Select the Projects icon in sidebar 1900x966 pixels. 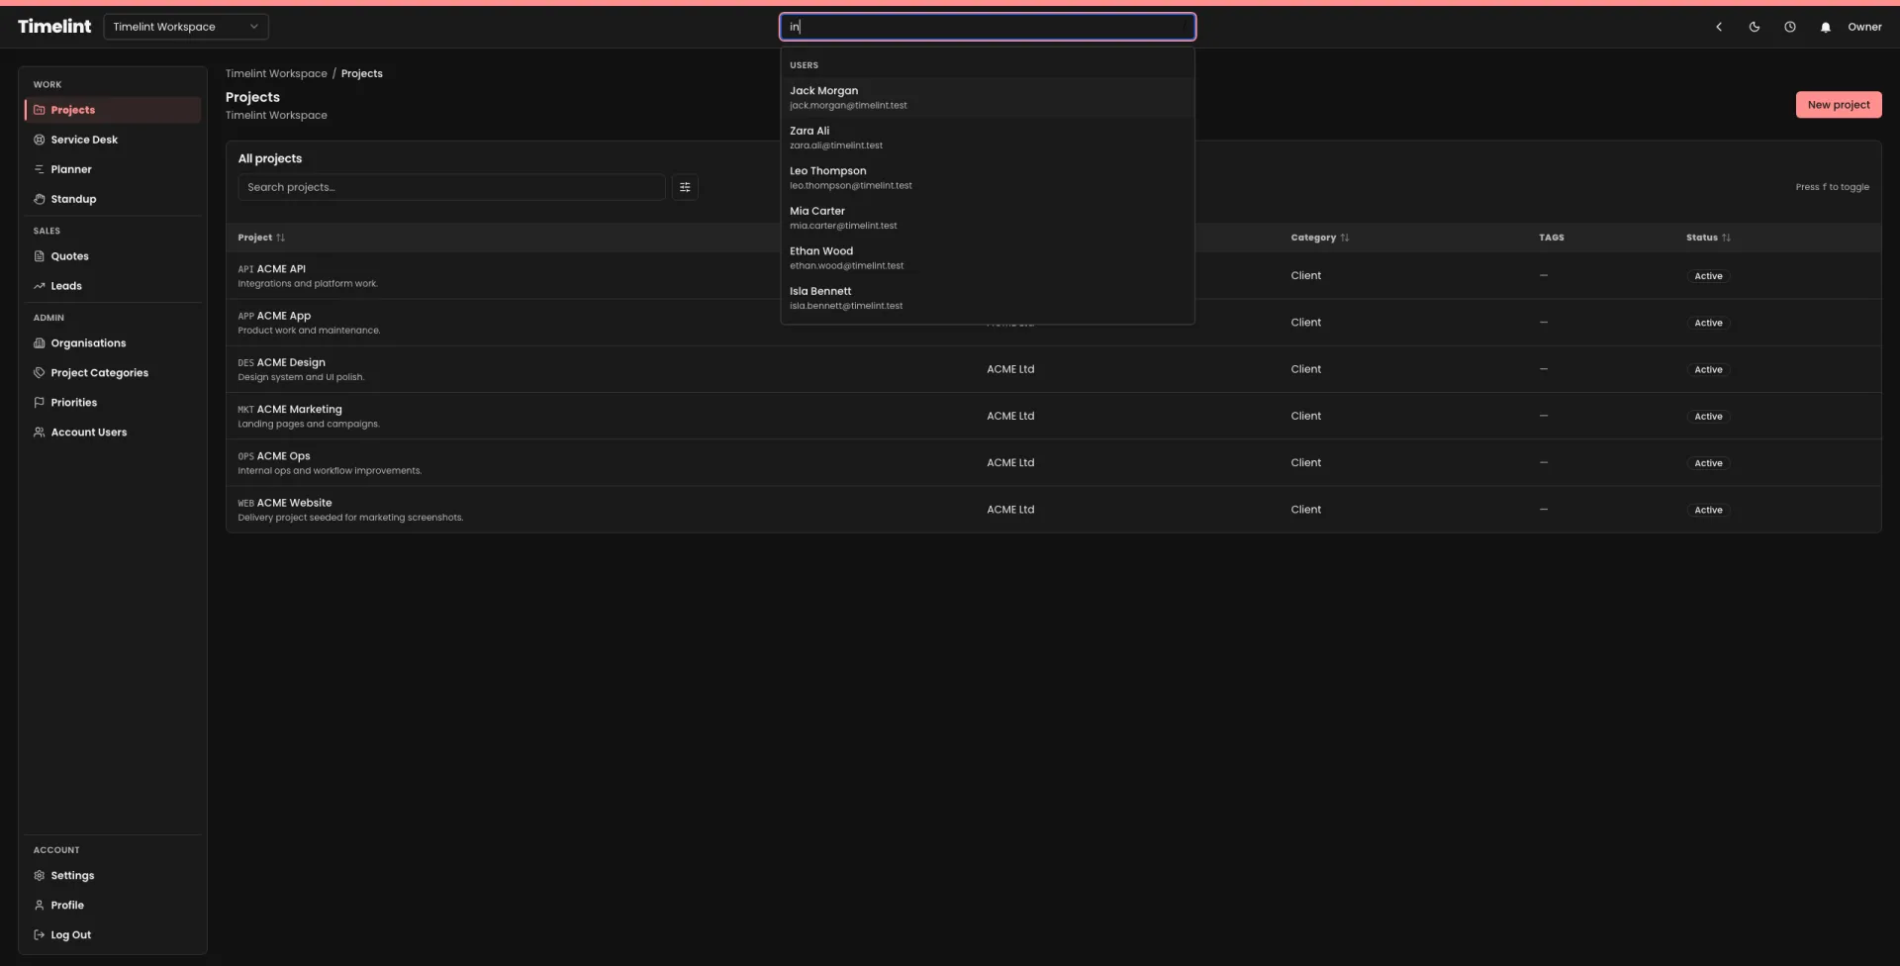[40, 110]
